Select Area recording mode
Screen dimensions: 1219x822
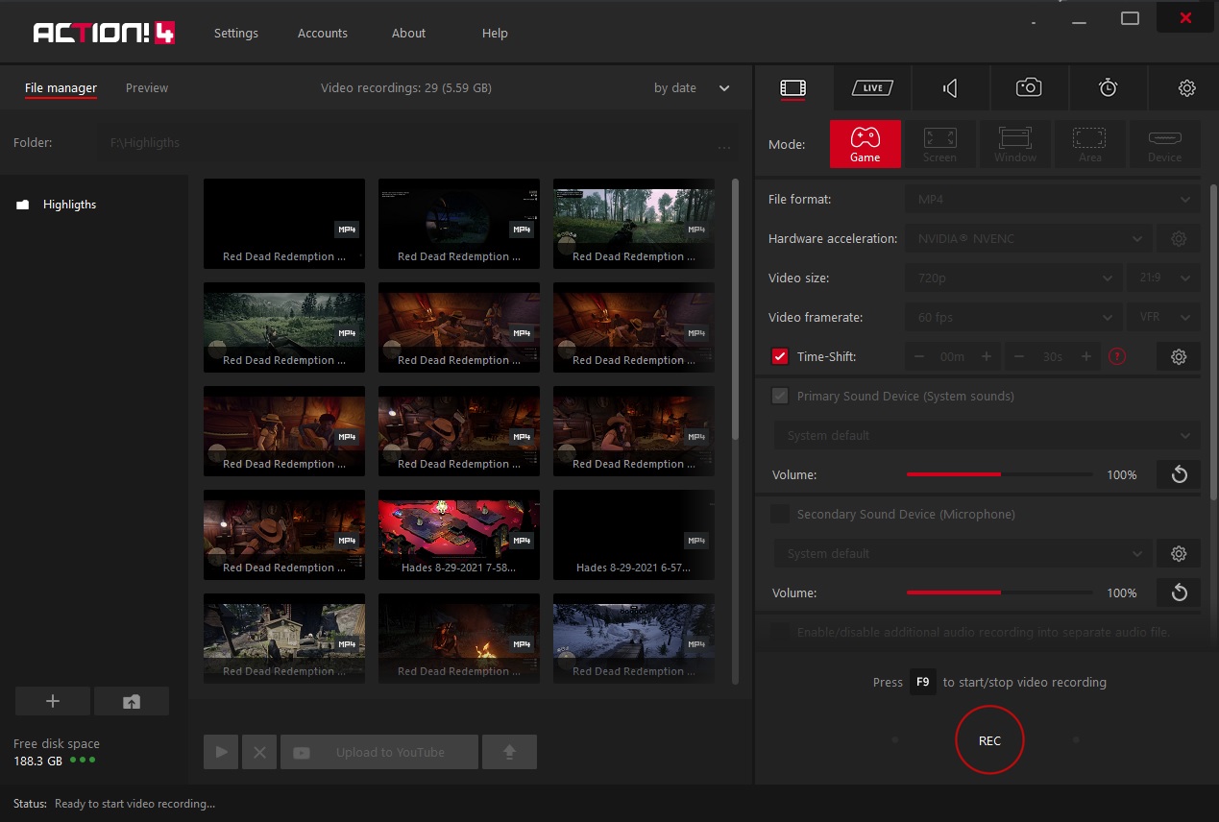pyautogui.click(x=1089, y=144)
